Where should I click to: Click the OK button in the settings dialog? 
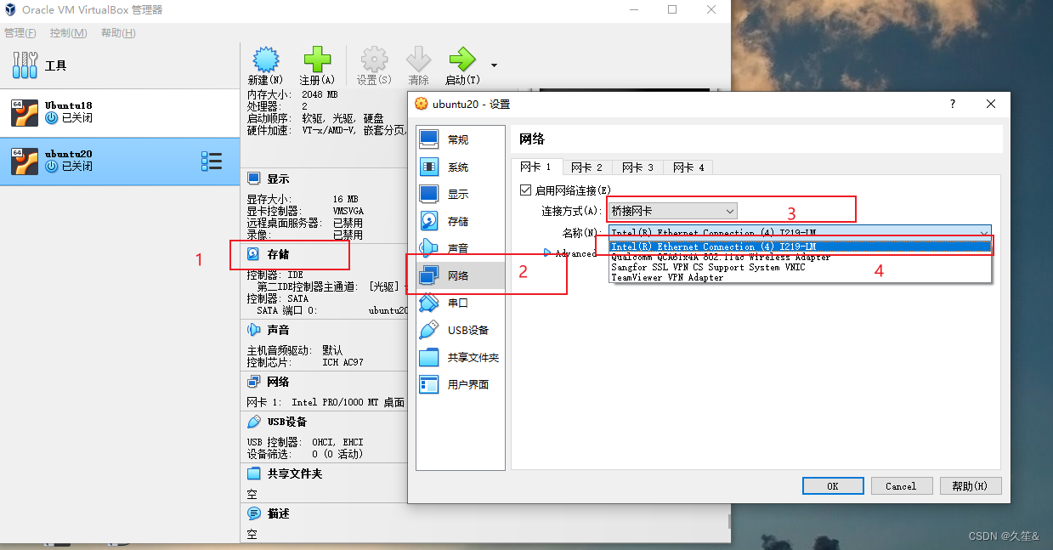[833, 486]
